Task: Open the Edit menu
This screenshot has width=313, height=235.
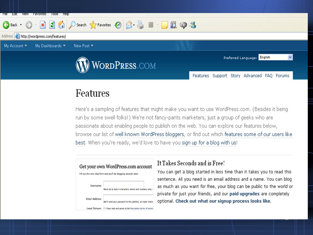Action: pos(15,14)
